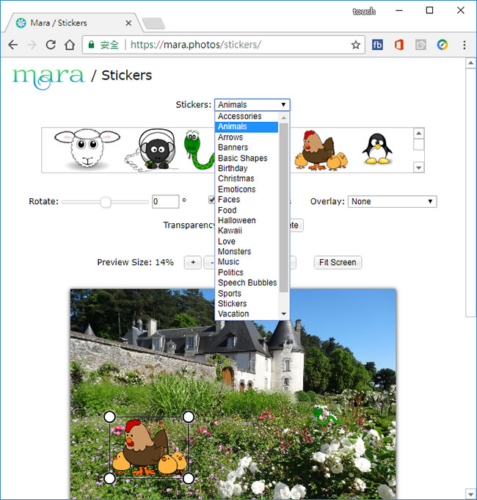This screenshot has height=500, width=477.
Task: Click the Rotate slider handle
Action: click(106, 202)
